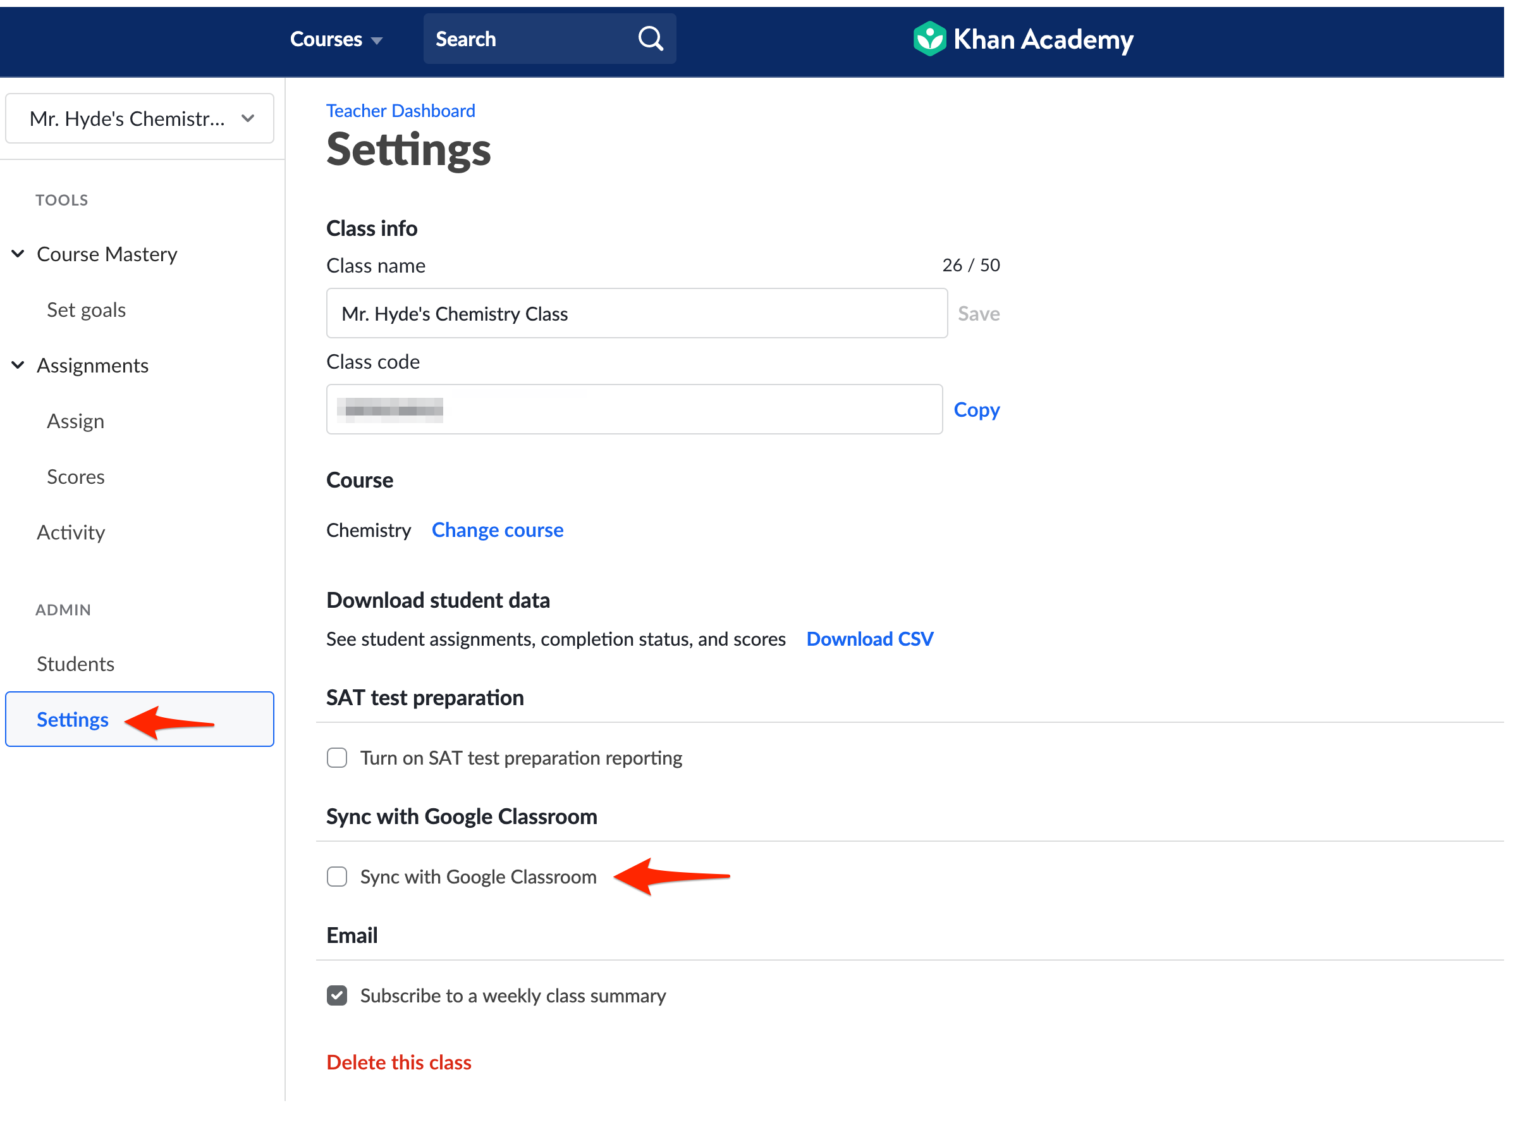Click the Class code field
Viewport: 1530px width, 1127px height.
click(x=634, y=409)
